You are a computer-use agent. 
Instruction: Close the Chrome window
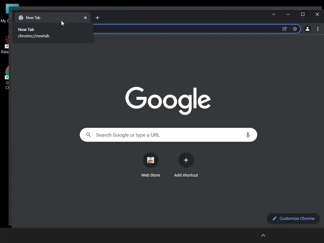coord(317,14)
